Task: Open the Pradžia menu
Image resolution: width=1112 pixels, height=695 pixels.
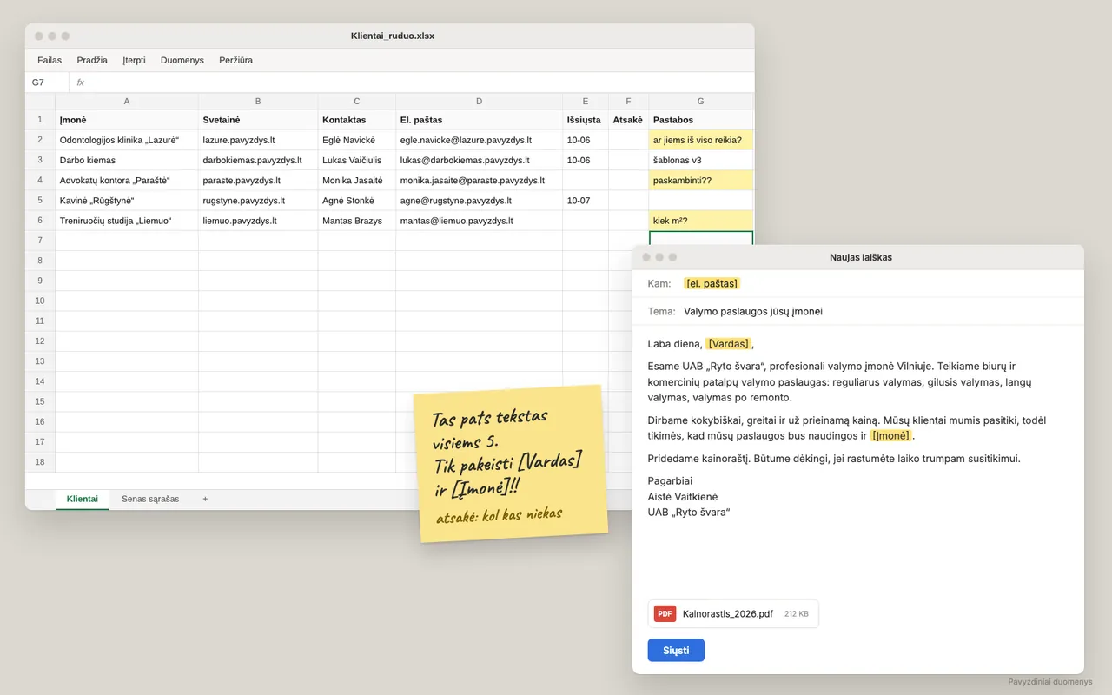Action: pos(92,60)
